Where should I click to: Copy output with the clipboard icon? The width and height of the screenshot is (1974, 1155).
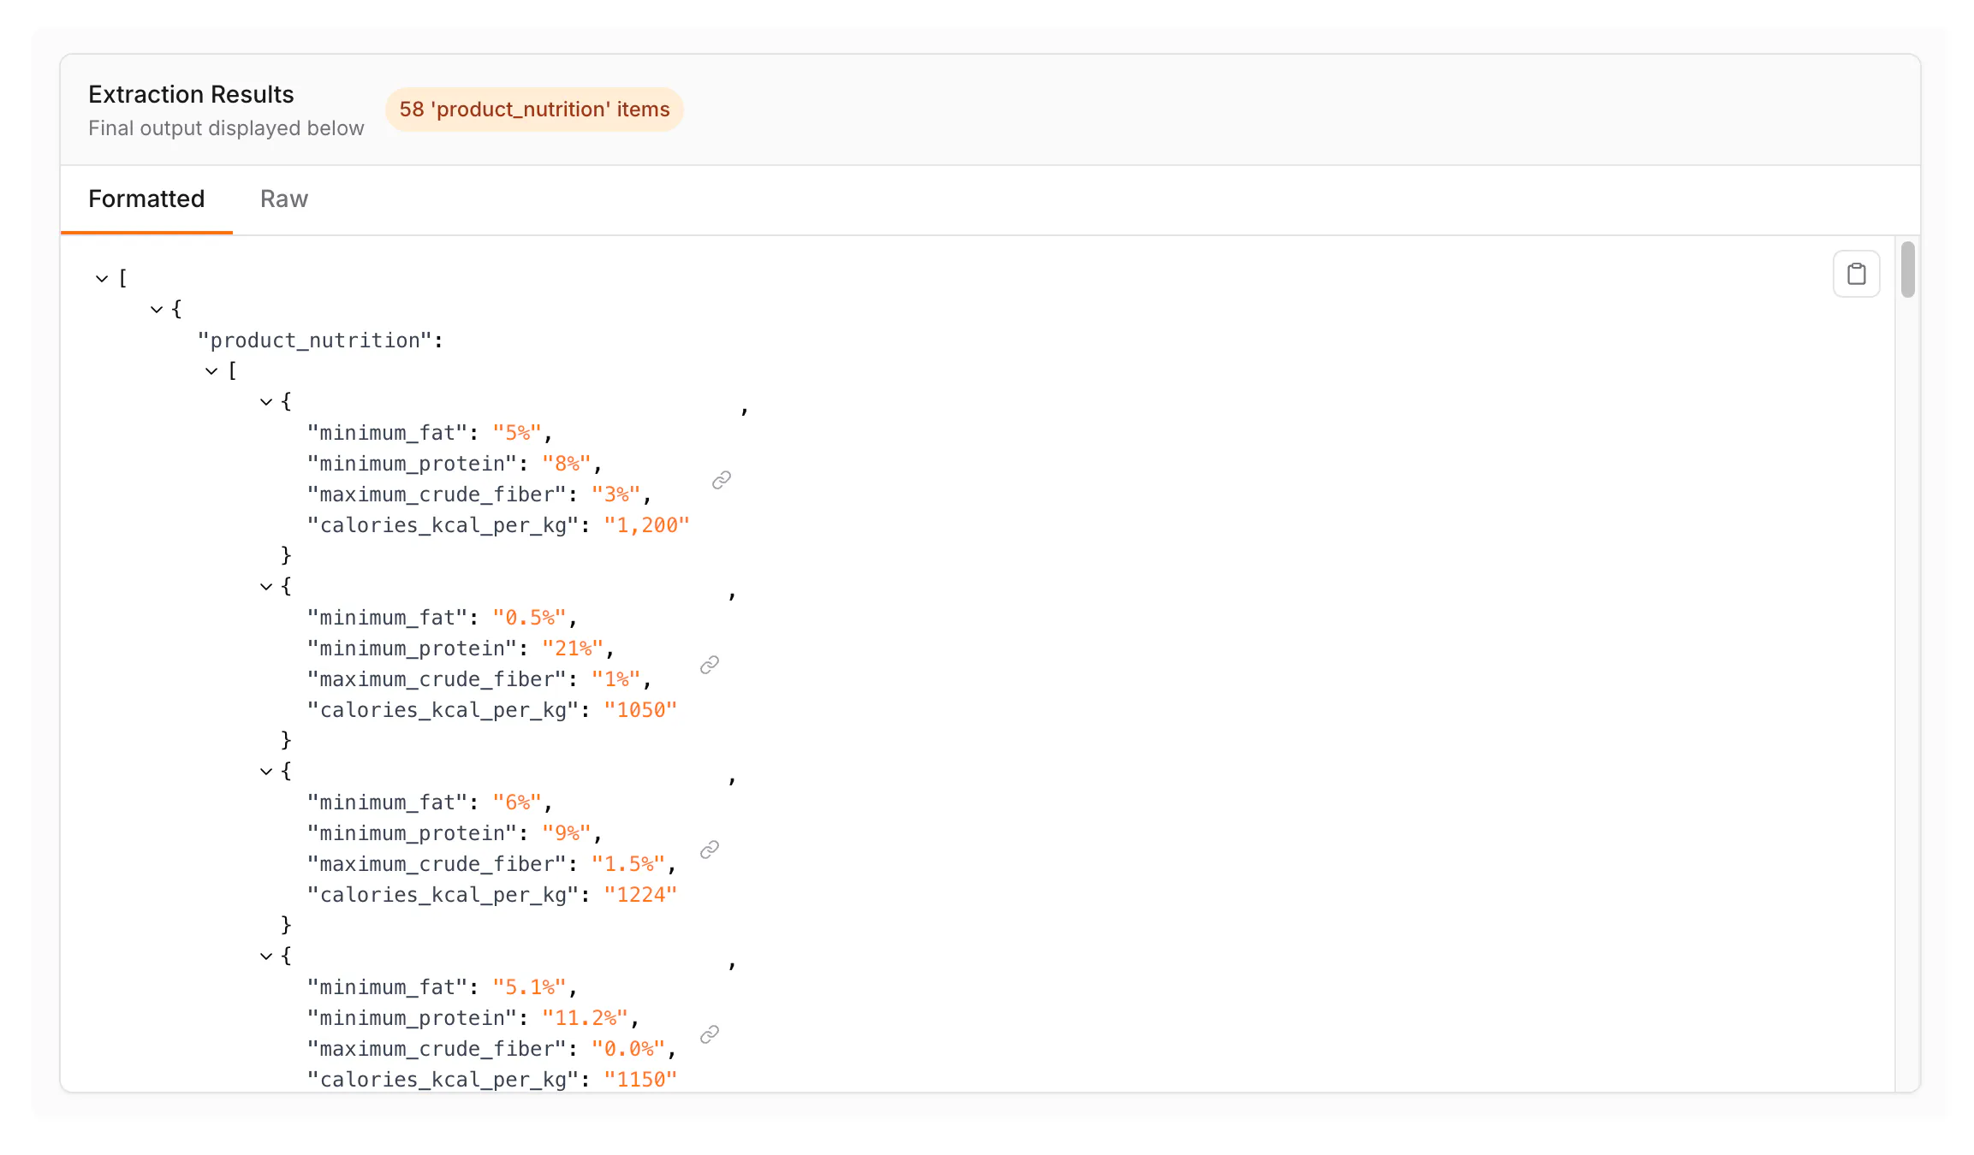tap(1856, 274)
